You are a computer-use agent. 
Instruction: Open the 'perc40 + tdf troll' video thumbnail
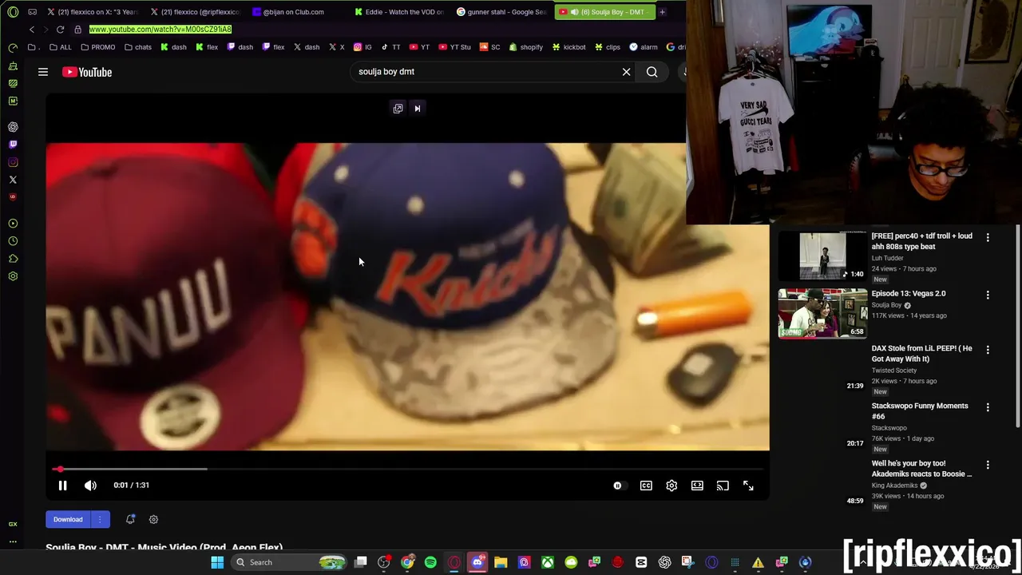pos(822,256)
